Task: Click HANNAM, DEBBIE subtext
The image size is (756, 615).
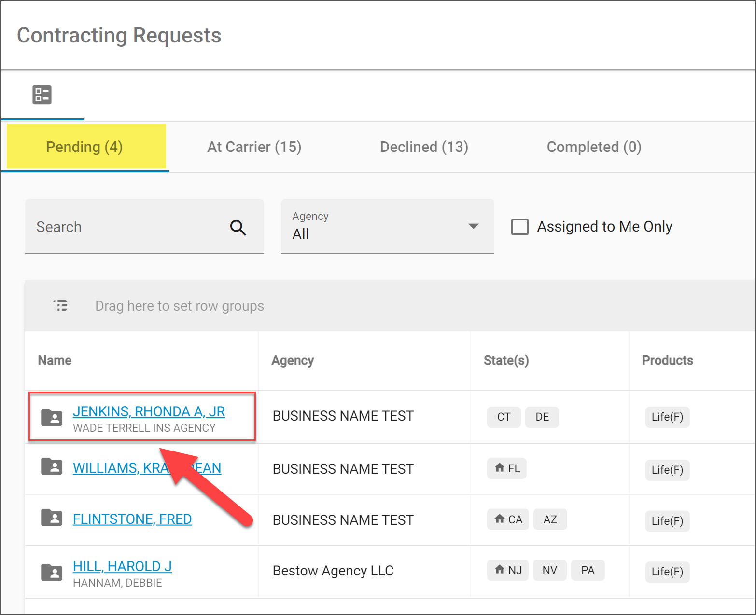Action: coord(117,583)
